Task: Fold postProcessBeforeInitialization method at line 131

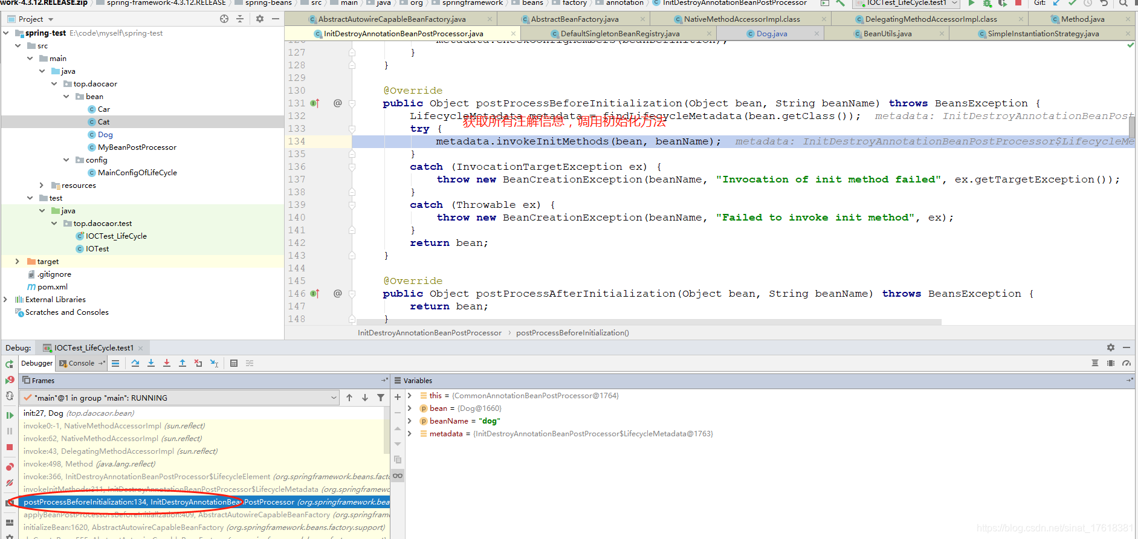Action: 352,103
